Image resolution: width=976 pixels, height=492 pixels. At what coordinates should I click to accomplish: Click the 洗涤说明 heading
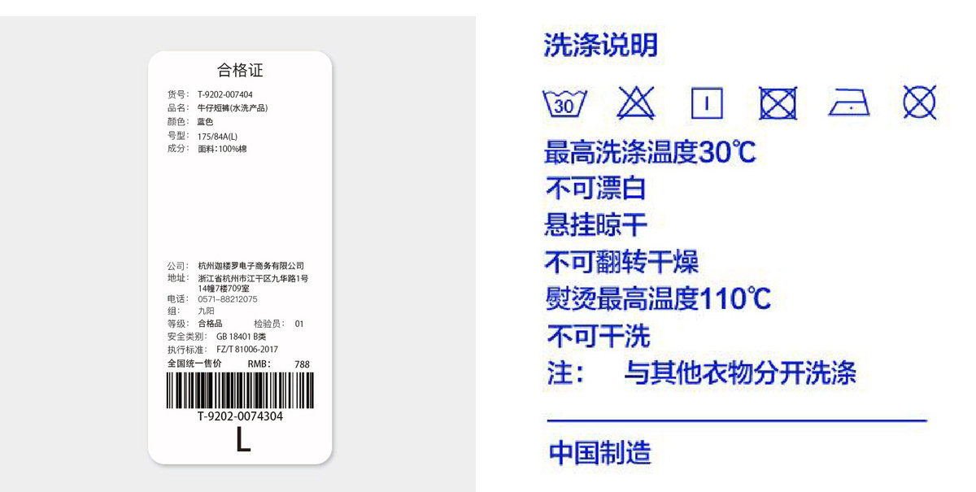600,46
